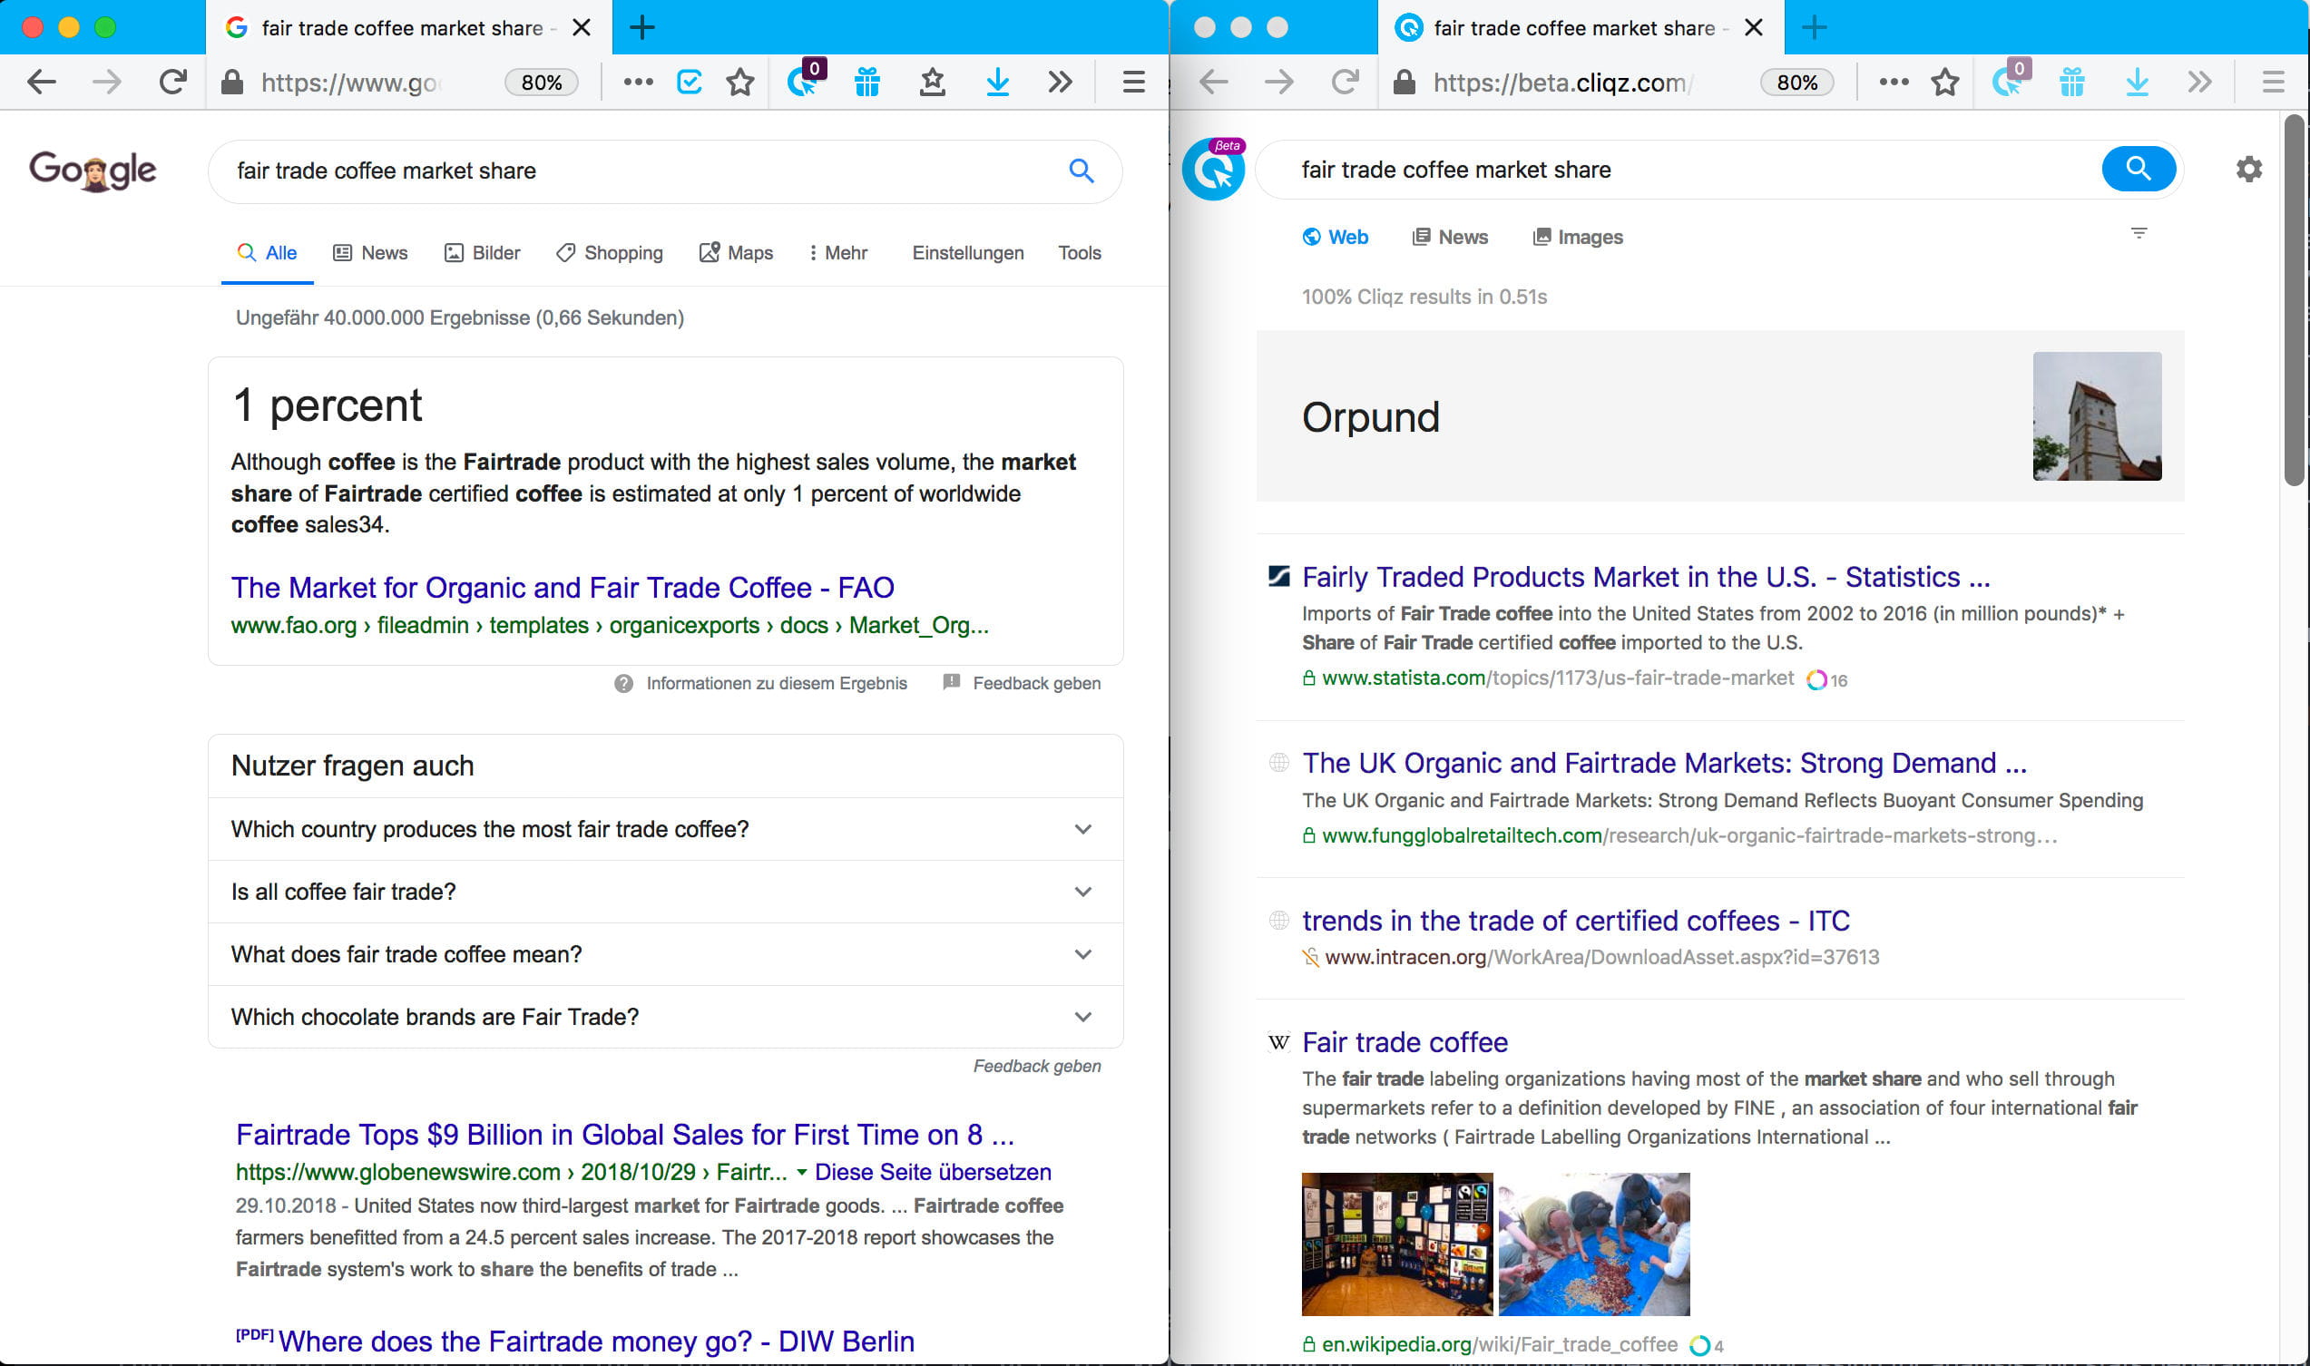Switch to Cliqz News tab
Viewport: 2310px width, 1366px height.
pyautogui.click(x=1450, y=238)
